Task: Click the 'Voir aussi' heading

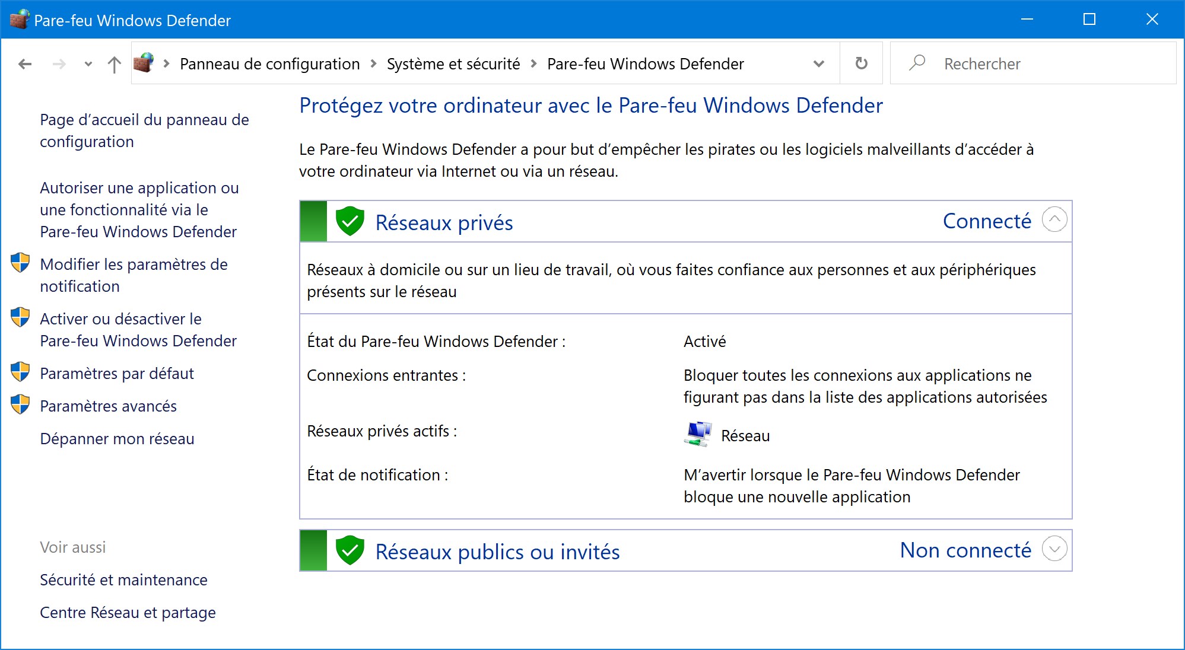Action: point(73,547)
